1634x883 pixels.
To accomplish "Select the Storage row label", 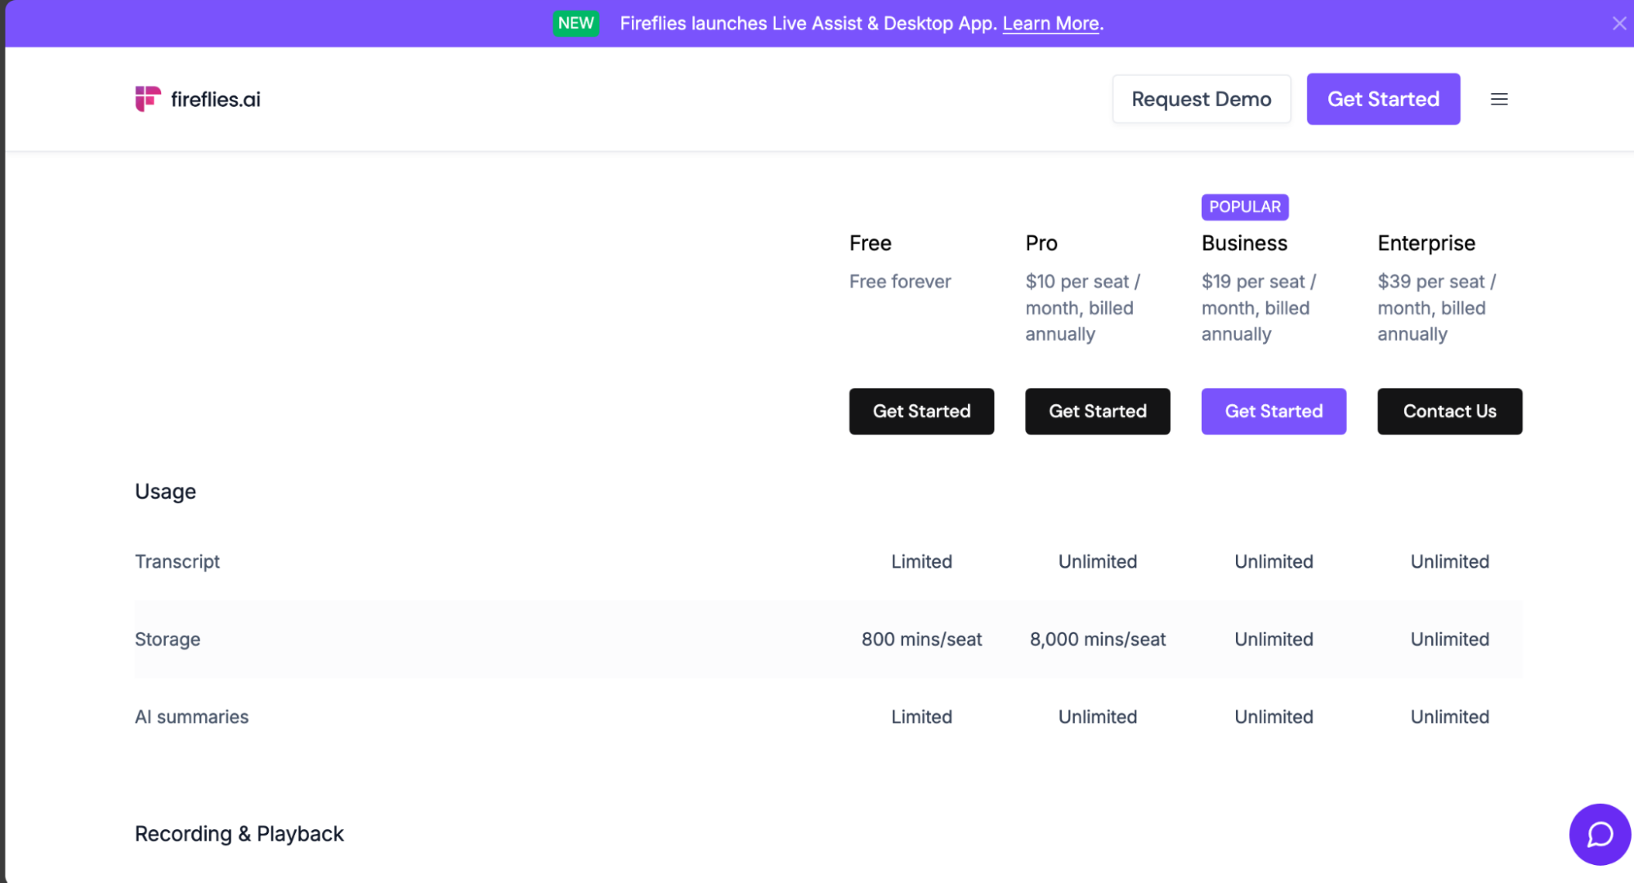I will [168, 640].
